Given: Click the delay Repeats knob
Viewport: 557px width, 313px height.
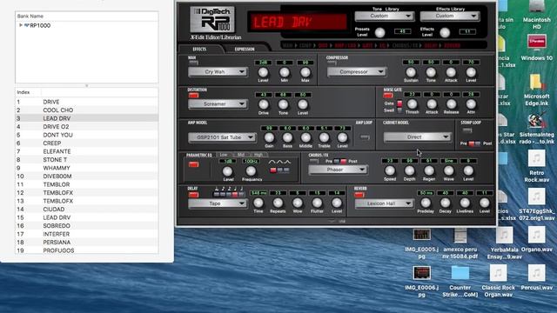Looking at the screenshot, I should tap(278, 203).
